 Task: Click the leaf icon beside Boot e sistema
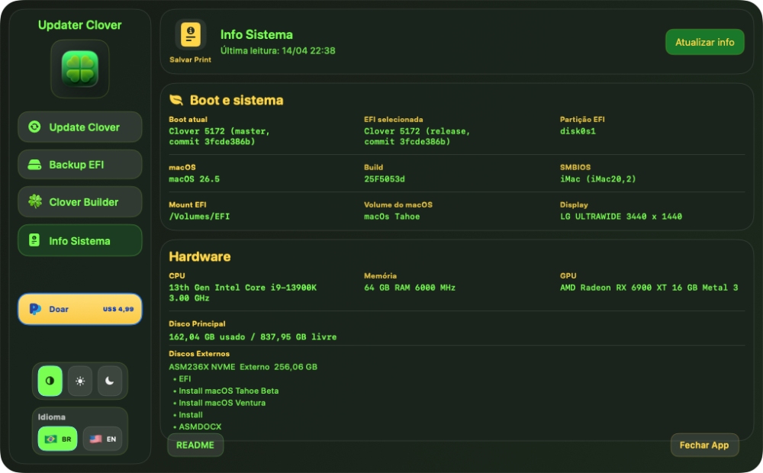(176, 100)
